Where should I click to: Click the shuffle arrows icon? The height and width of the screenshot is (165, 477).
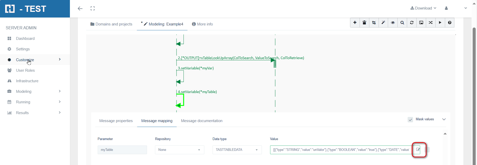pos(431,23)
